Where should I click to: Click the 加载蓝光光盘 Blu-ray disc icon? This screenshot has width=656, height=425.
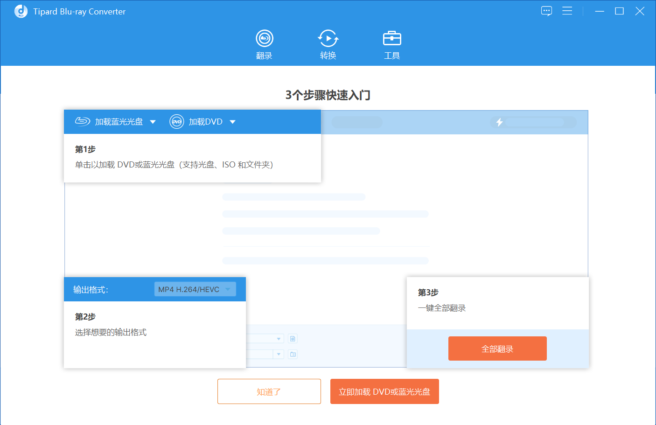[x=83, y=121]
